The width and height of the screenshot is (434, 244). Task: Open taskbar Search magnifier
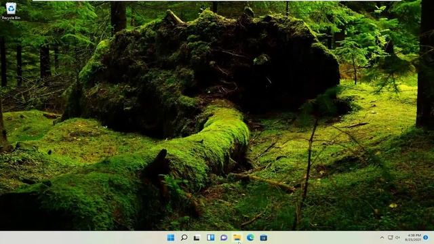(x=184, y=237)
